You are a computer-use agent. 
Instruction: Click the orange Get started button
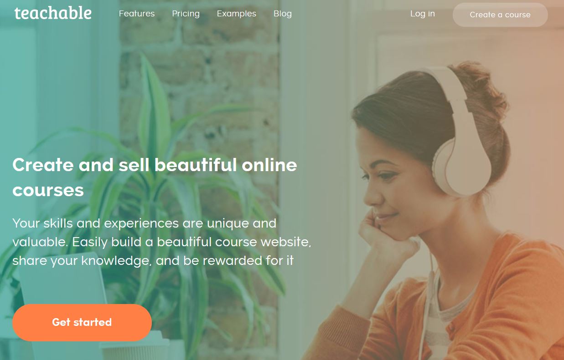[x=82, y=322]
